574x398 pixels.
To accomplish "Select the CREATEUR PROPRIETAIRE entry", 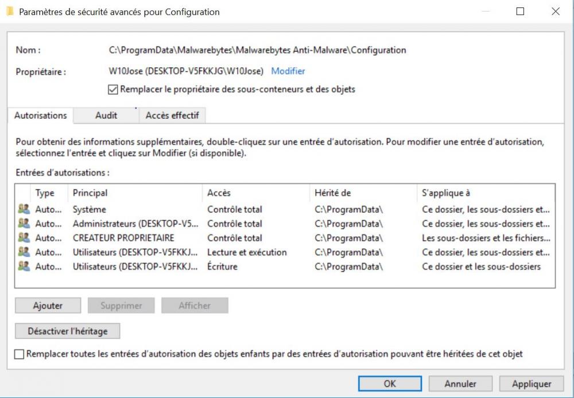I will coord(285,238).
